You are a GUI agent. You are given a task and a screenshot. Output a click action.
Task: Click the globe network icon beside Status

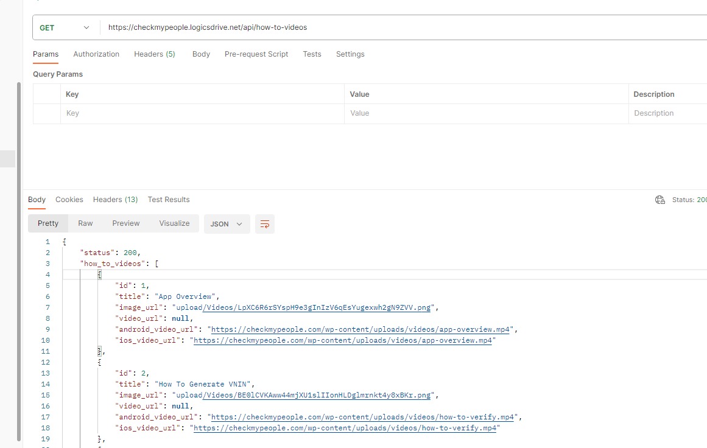click(660, 200)
